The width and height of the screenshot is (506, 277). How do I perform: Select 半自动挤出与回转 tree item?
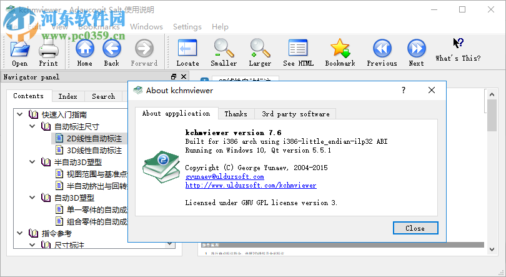97,186
